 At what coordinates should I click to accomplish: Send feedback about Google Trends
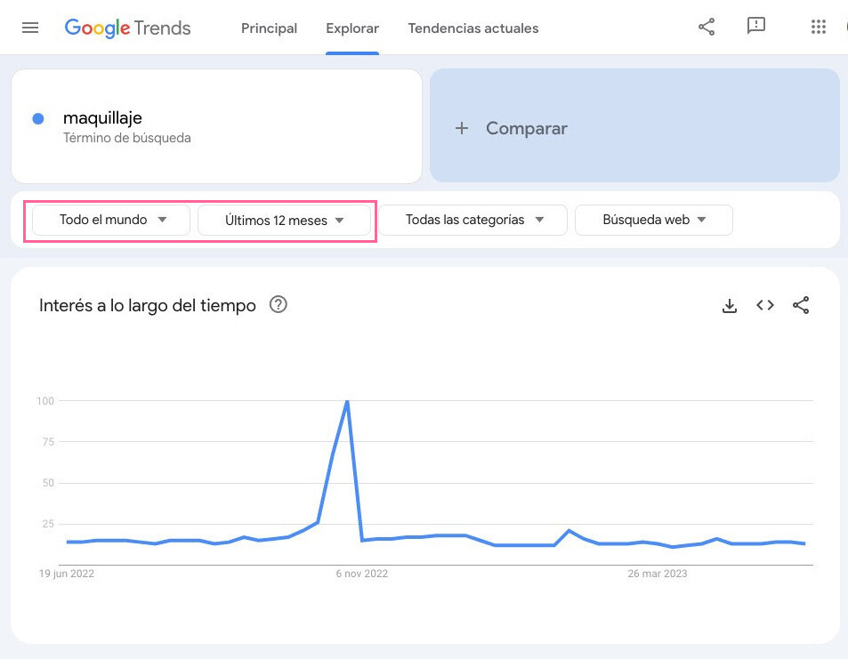(x=755, y=27)
